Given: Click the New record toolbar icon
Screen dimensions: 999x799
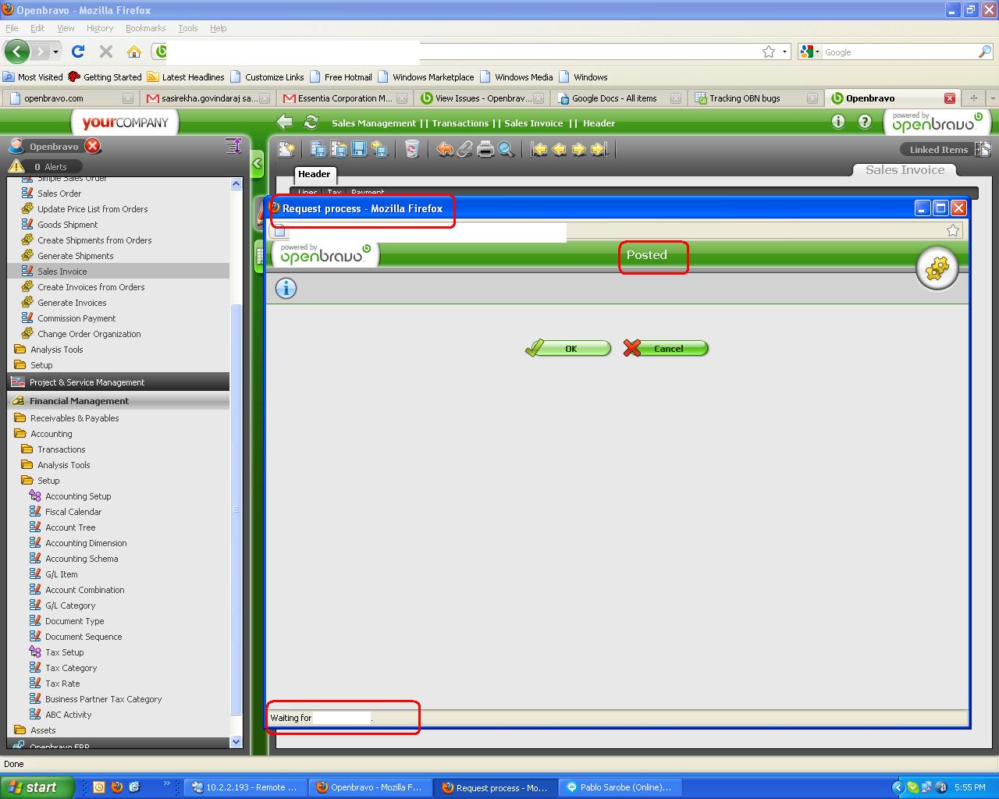Looking at the screenshot, I should pos(286,149).
